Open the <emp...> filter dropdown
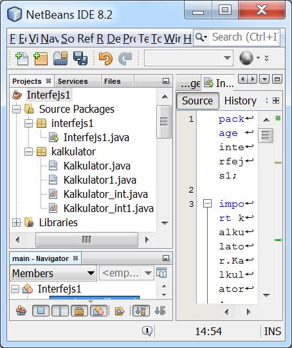 [127, 273]
